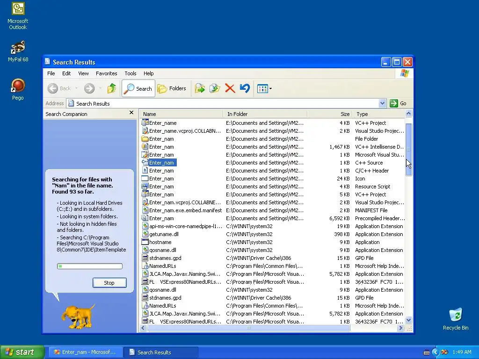Open the Edit menu
This screenshot has height=359, width=479.
66,73
